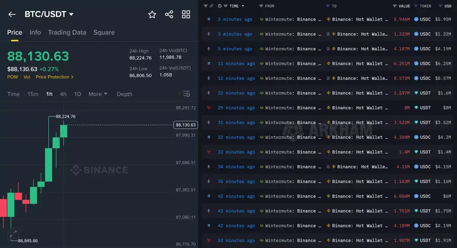Open the TIME sort dropdown arrow

243,6
